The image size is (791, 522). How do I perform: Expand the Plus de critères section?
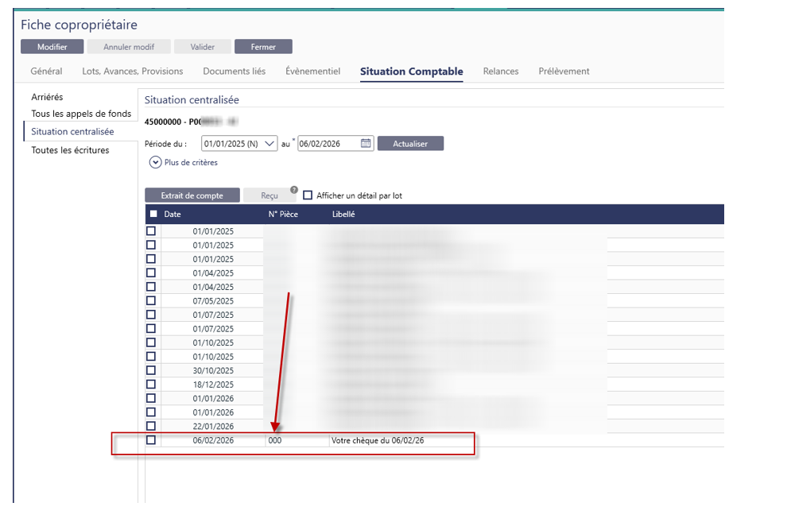point(156,162)
